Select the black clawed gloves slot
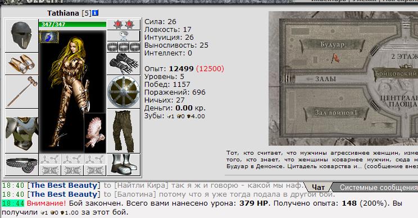 (x=124, y=64)
